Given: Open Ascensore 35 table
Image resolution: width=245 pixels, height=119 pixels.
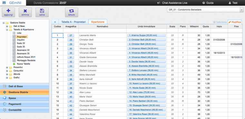Looking at the screenshot, I should point(23,54).
